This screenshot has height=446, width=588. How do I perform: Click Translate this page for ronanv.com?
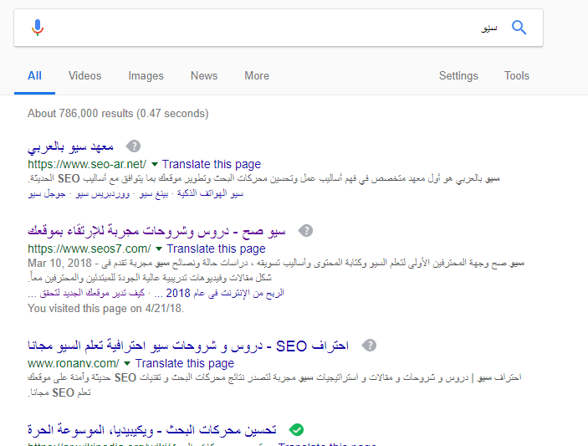coord(185,363)
